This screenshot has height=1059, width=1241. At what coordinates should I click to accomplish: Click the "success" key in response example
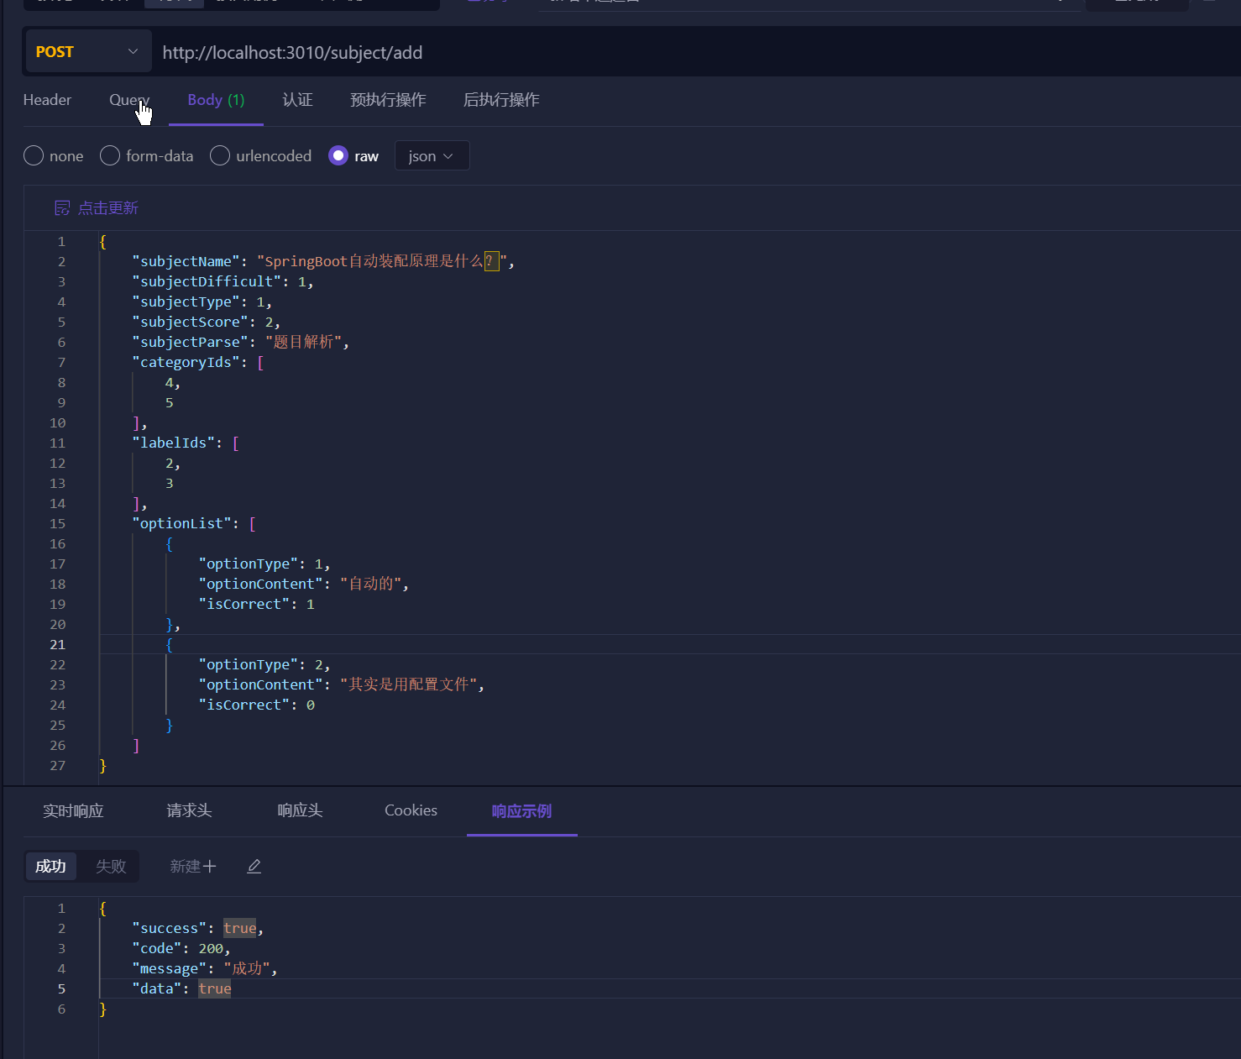(169, 928)
